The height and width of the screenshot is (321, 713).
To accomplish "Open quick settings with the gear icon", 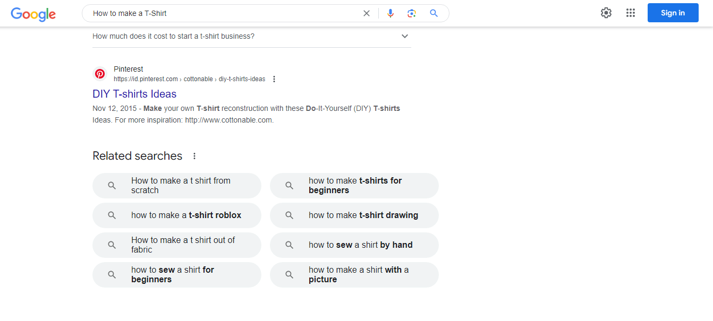I will point(606,12).
